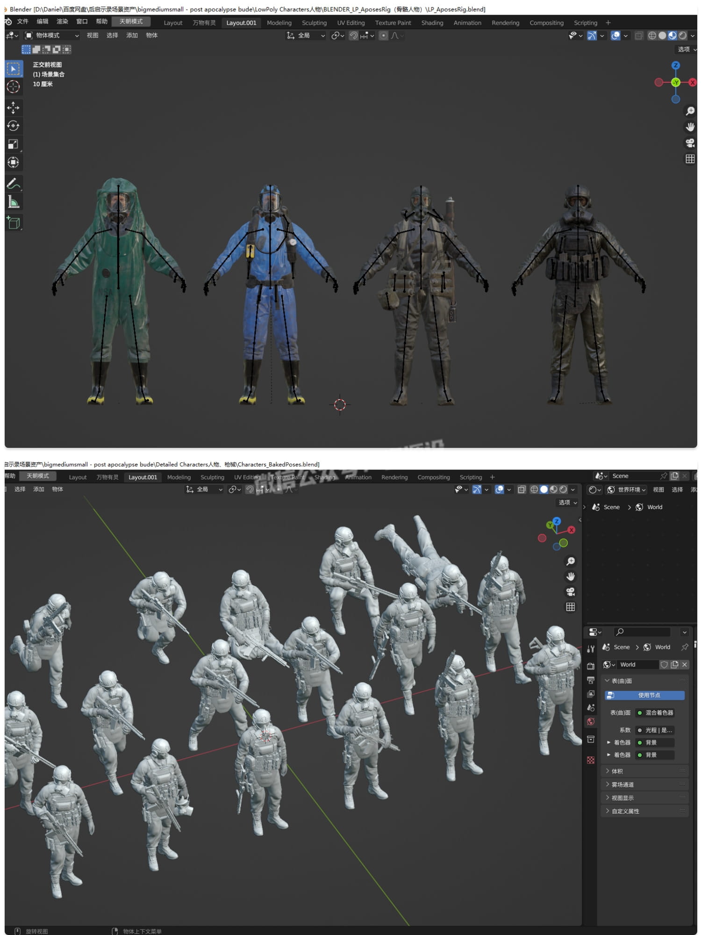Enable rendered shading in LP_AposesRig viewport
The width and height of the screenshot is (701, 935).
pyautogui.click(x=683, y=36)
